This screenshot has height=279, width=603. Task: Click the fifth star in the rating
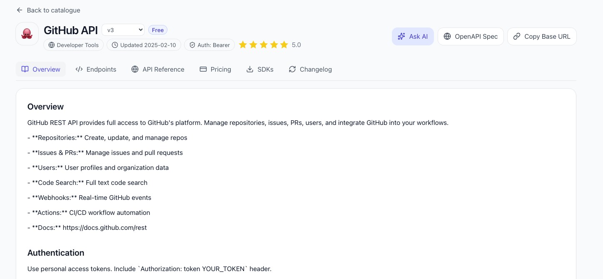(x=284, y=45)
